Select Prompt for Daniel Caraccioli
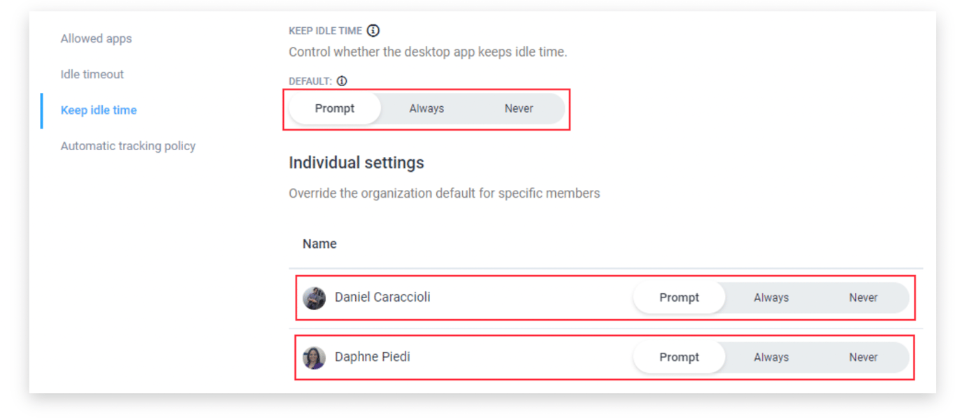 (x=679, y=297)
